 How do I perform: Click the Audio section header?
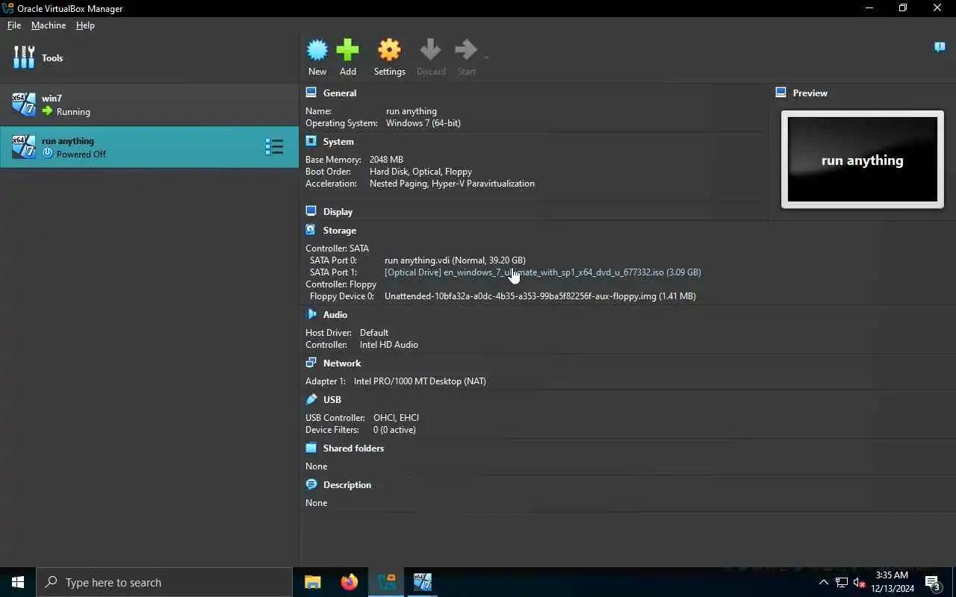pos(335,315)
